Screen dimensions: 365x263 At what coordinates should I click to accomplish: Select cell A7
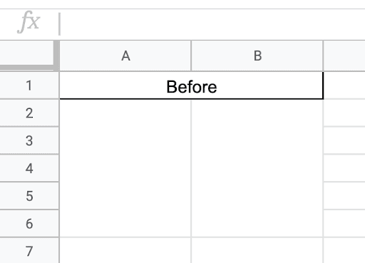[x=125, y=250]
